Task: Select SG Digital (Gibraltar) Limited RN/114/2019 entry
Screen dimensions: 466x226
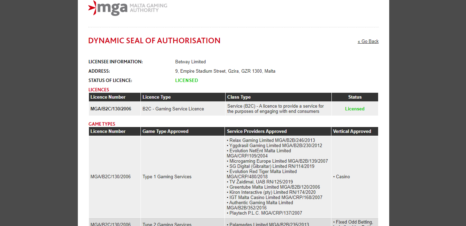Action: 271,166
